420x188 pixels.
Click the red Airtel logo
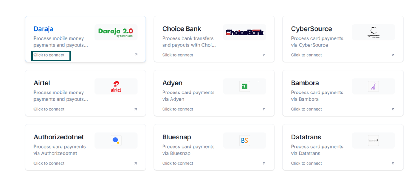116,86
